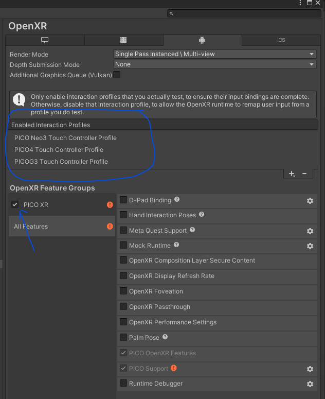Switch to the Standalone desktop platform tab
The height and width of the screenshot is (399, 325).
tap(45, 40)
